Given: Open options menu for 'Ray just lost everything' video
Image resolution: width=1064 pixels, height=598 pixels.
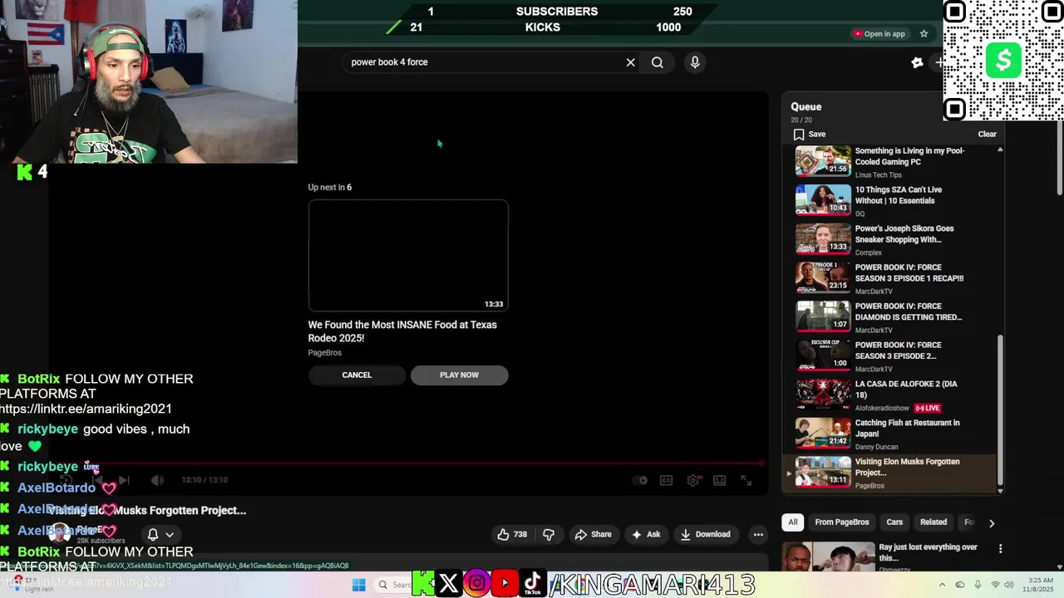Looking at the screenshot, I should click(1000, 549).
